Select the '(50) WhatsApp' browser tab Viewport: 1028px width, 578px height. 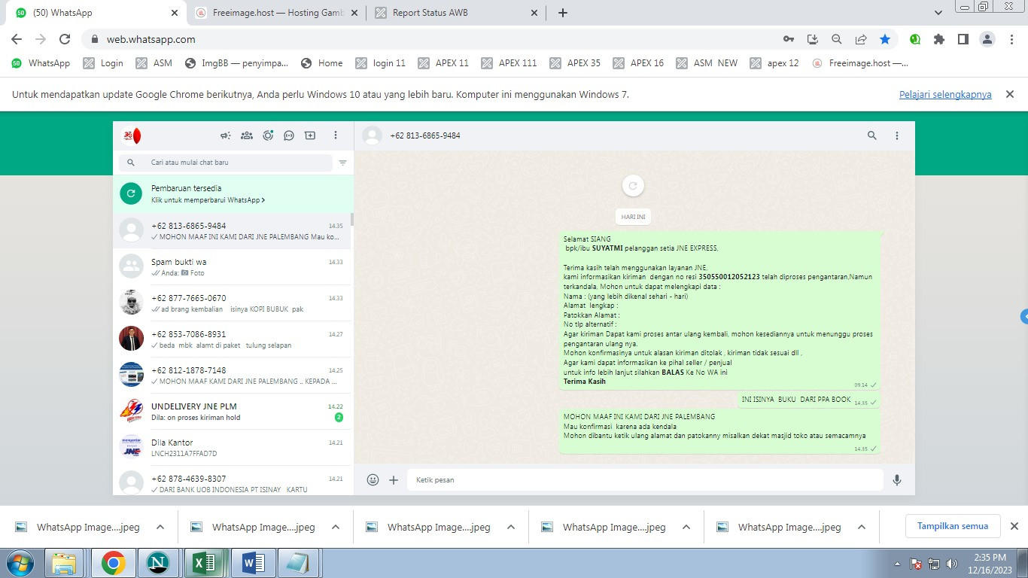coord(96,13)
